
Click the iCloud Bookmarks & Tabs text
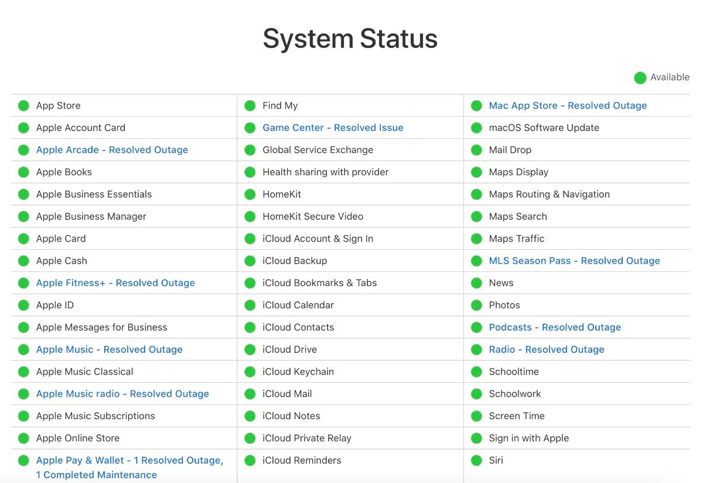(x=319, y=283)
